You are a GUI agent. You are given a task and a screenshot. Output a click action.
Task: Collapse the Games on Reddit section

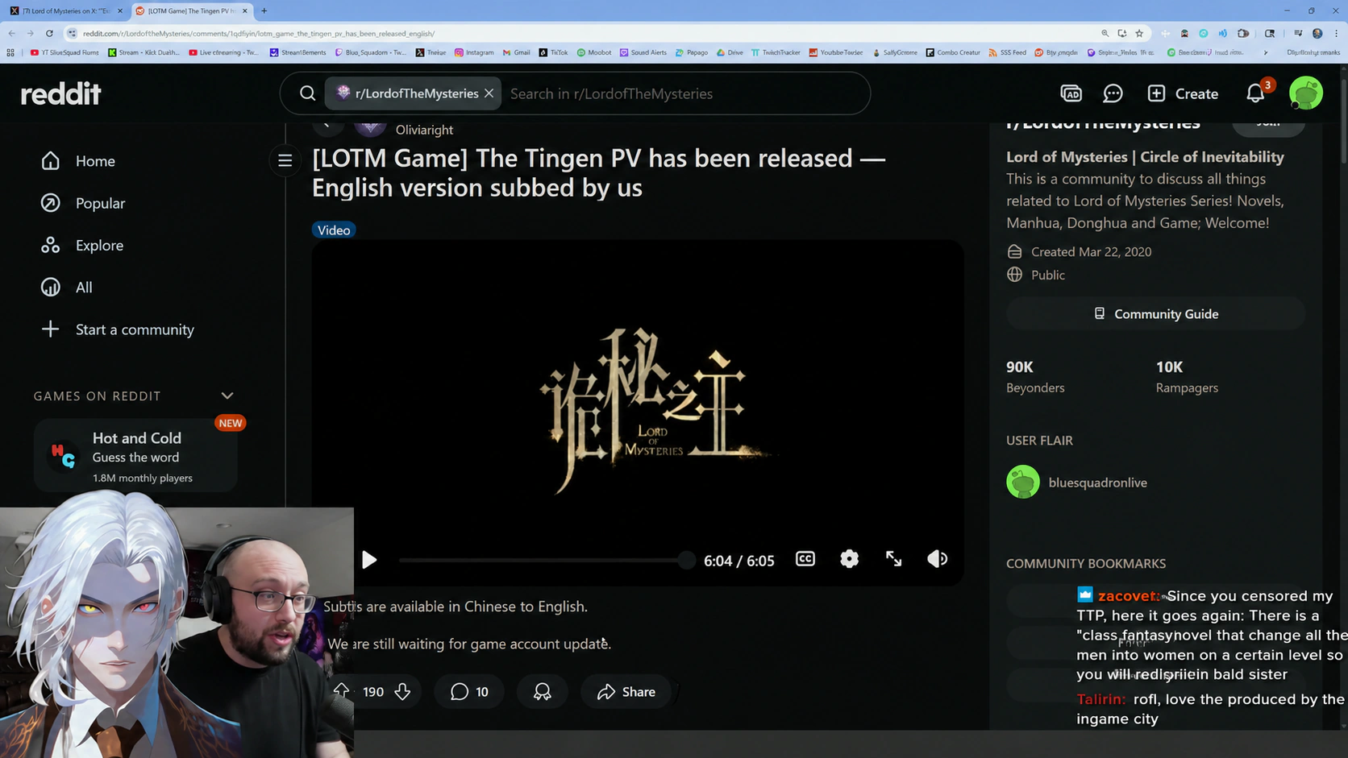pyautogui.click(x=227, y=396)
